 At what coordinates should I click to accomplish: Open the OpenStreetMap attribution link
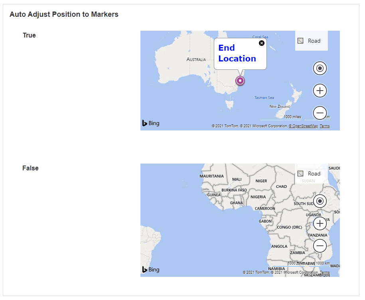click(x=304, y=126)
